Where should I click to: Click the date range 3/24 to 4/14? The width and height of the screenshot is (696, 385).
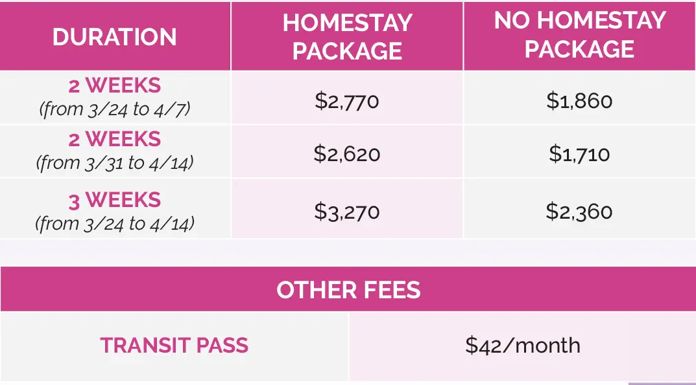115,224
